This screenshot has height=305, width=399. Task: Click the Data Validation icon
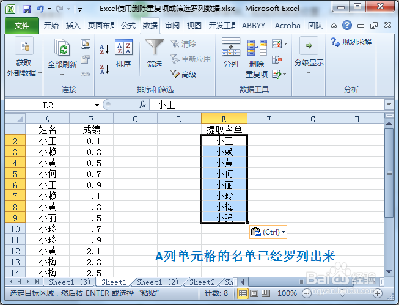(x=277, y=44)
